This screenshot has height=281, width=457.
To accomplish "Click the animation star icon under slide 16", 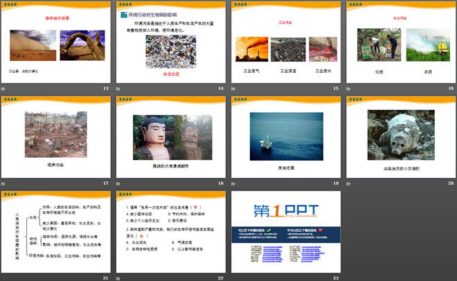I will [x=348, y=89].
